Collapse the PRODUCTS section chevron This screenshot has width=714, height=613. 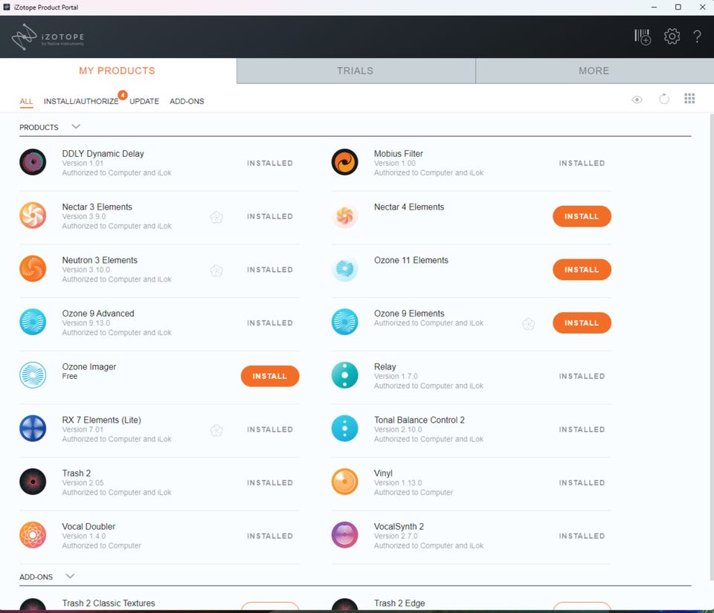tap(76, 126)
